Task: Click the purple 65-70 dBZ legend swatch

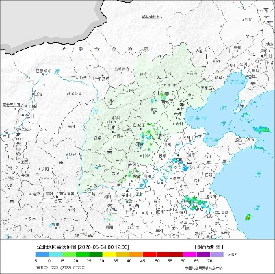Action: pyautogui.click(x=203, y=254)
